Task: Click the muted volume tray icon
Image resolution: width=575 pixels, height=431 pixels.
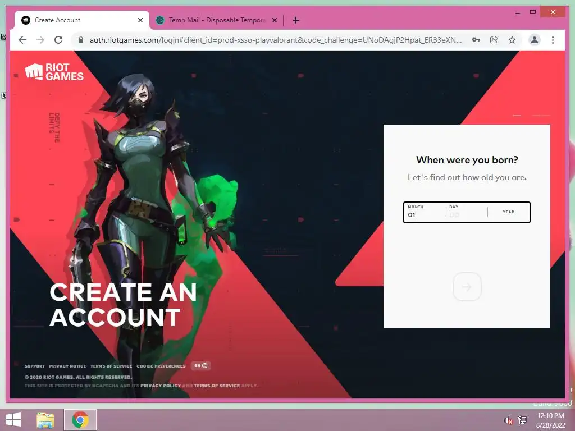Action: [508, 420]
